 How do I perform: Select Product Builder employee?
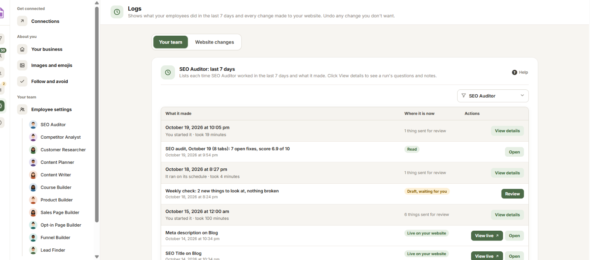tap(56, 200)
